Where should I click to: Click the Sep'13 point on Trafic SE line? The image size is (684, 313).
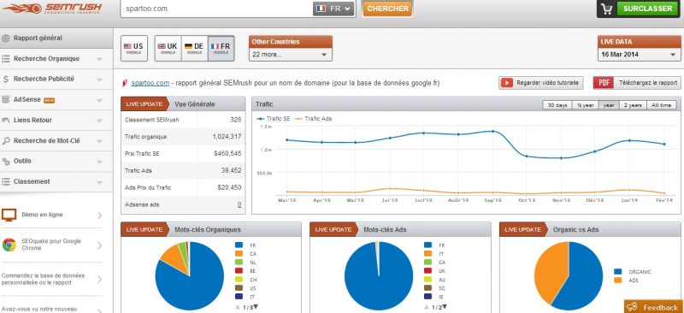(493, 131)
